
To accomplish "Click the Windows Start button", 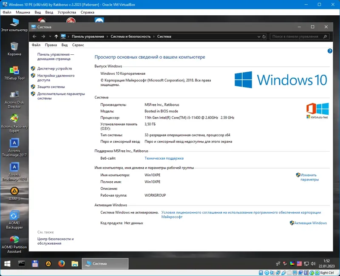I will (x=7, y=263).
